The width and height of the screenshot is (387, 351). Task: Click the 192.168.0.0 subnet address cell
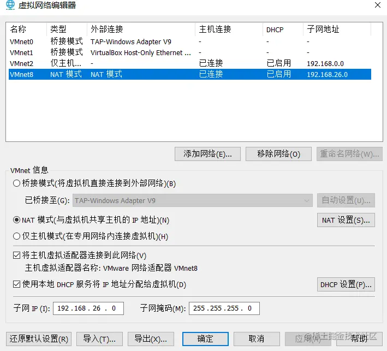325,64
